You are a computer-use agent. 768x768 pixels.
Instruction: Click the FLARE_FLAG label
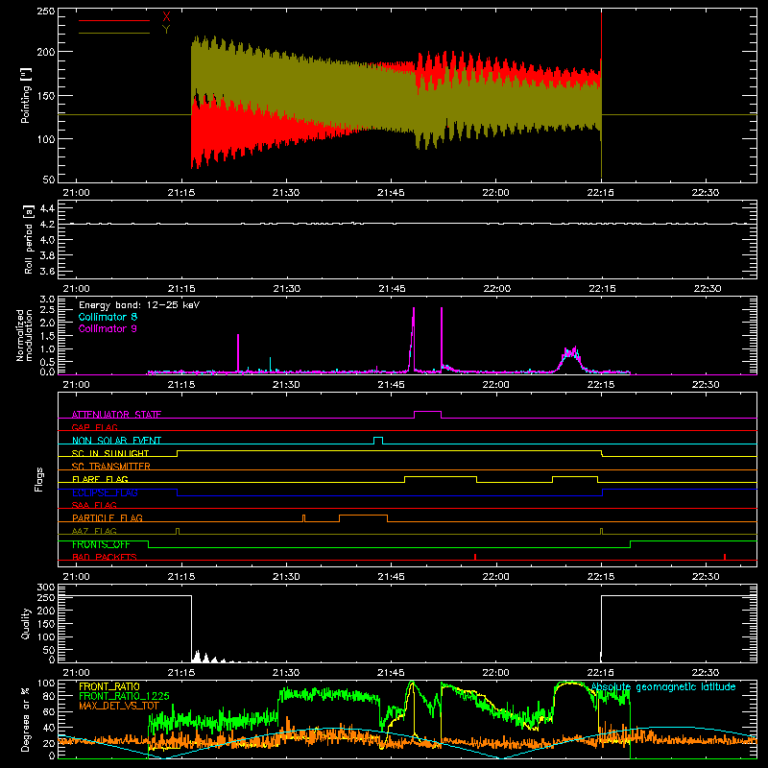pos(100,479)
